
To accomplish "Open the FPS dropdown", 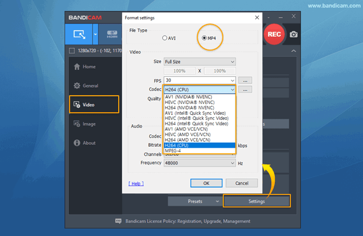I will click(200, 80).
